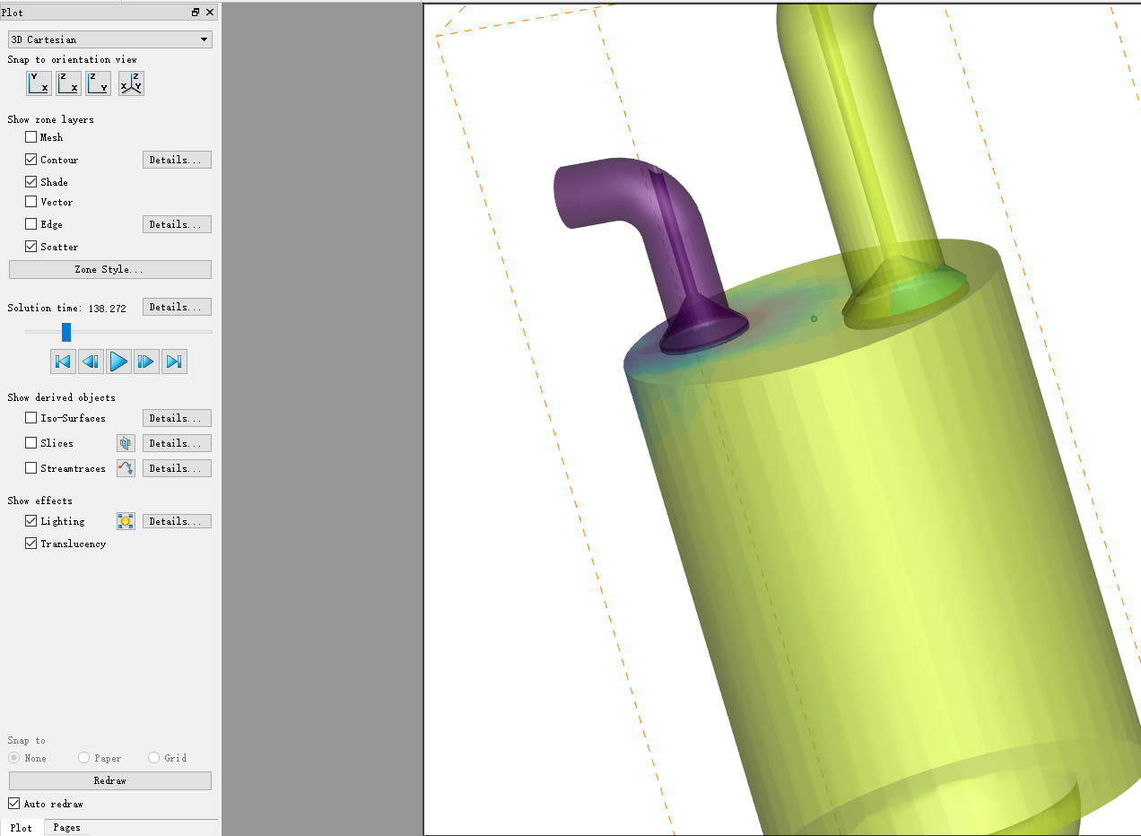The width and height of the screenshot is (1141, 836).
Task: Undock the Plot sidebar panel
Action: pos(196,13)
